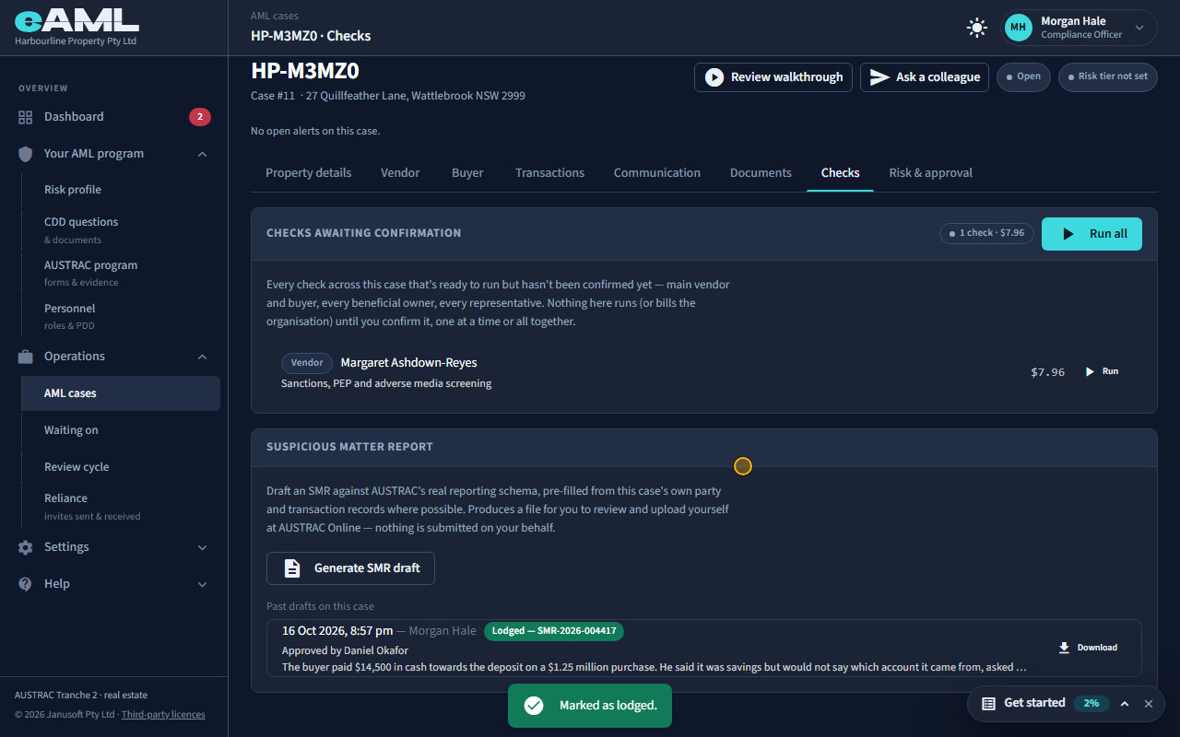Click the eAML logo
1180x737 pixels.
coord(77,22)
